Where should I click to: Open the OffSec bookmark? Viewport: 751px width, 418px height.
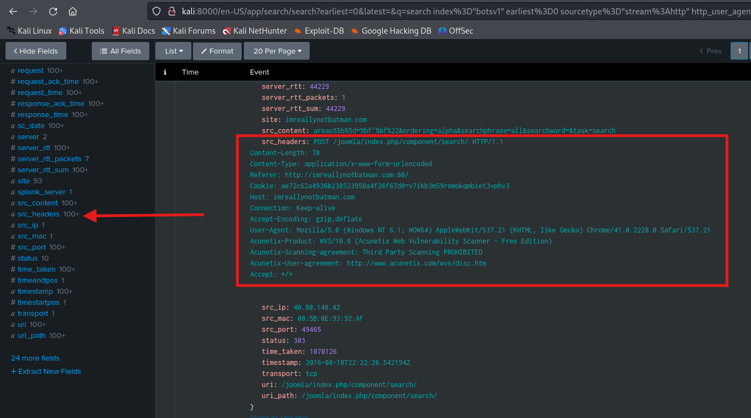tap(456, 31)
